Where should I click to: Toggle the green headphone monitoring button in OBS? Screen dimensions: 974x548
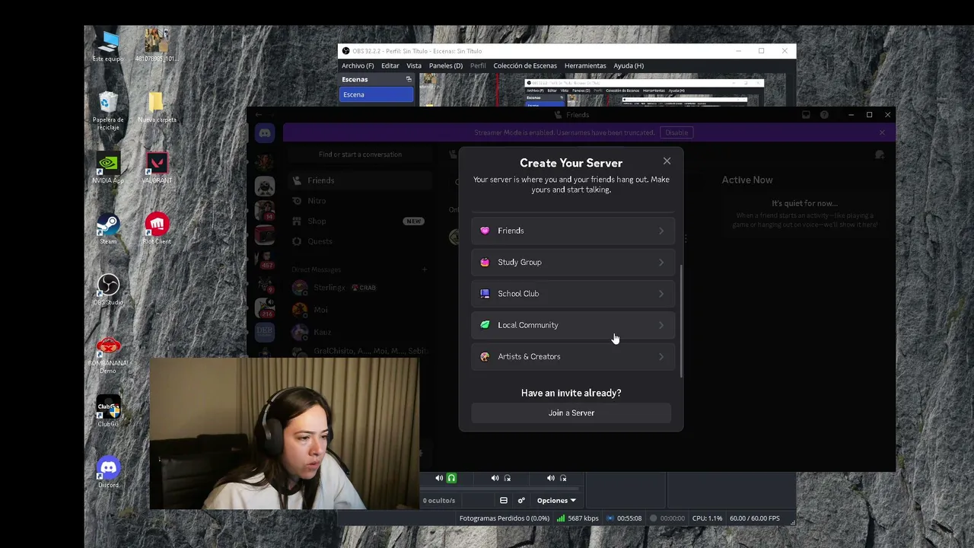pos(451,478)
